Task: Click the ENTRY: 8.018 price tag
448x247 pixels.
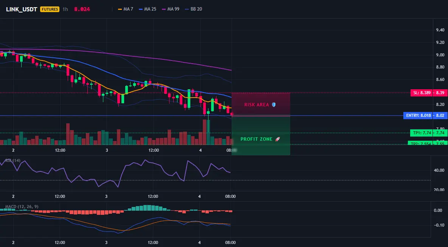Action: pos(418,116)
